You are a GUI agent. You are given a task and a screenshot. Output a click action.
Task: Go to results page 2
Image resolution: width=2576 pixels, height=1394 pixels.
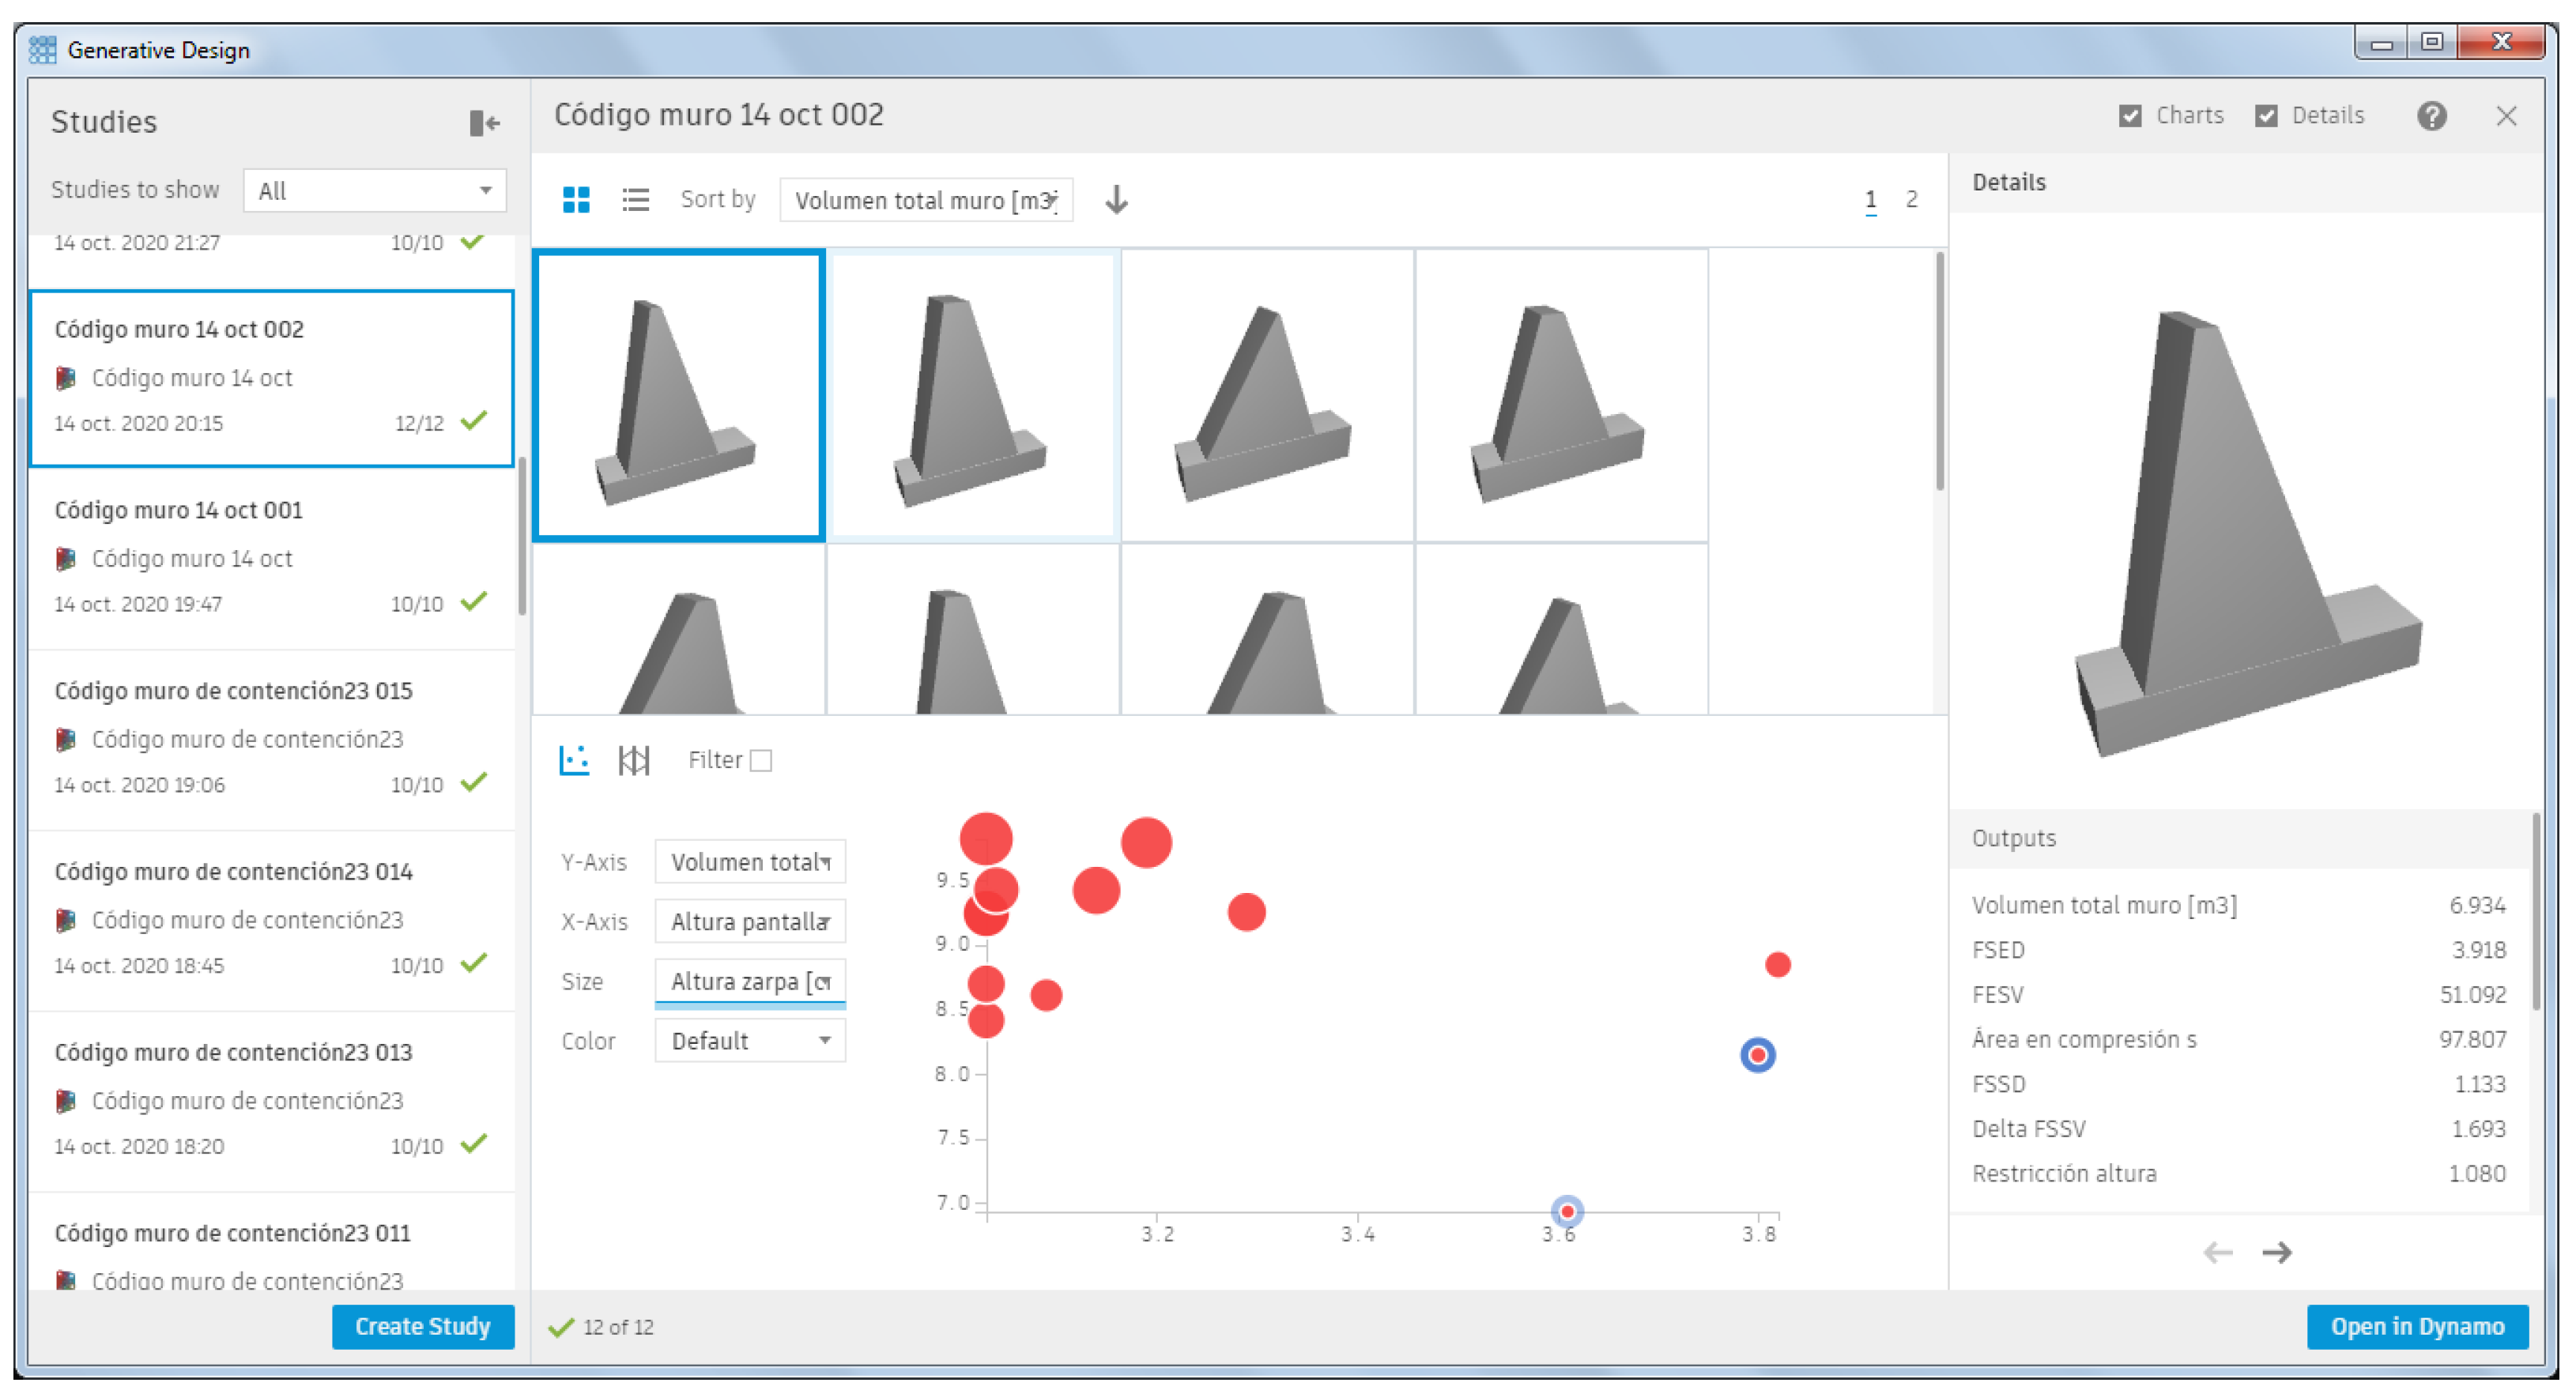pyautogui.click(x=1911, y=199)
